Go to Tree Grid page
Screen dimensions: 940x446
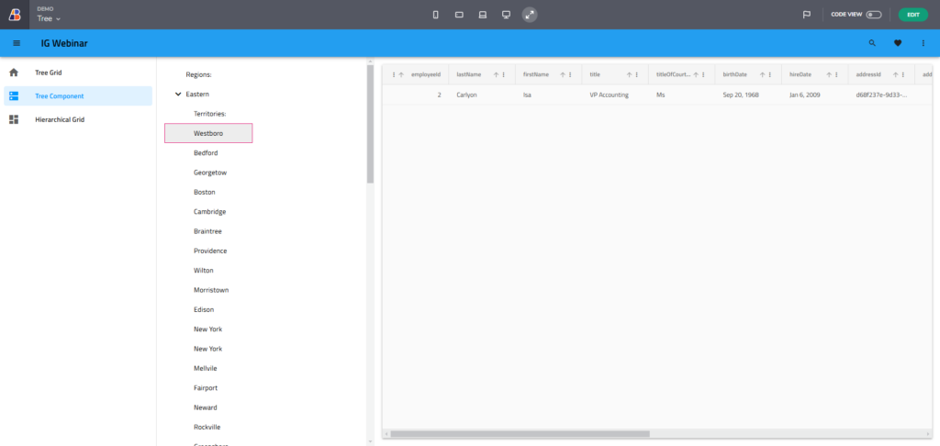tap(49, 72)
